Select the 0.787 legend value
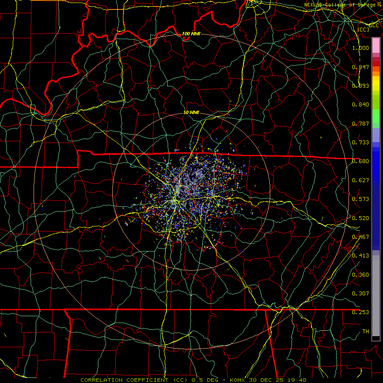This screenshot has height=383, width=383. [360, 123]
